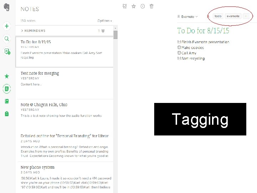Open Notes icon in sidebar
The width and height of the screenshot is (257, 193).
[7, 89]
